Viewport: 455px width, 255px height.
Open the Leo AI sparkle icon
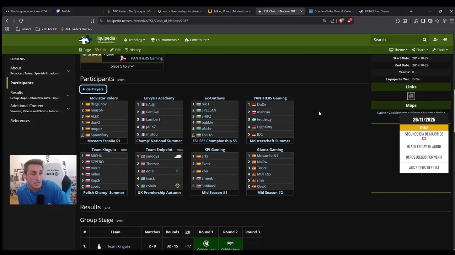coord(437,21)
